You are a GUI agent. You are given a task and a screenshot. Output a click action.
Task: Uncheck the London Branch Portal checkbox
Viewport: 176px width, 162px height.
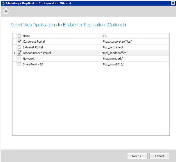coord(19,53)
